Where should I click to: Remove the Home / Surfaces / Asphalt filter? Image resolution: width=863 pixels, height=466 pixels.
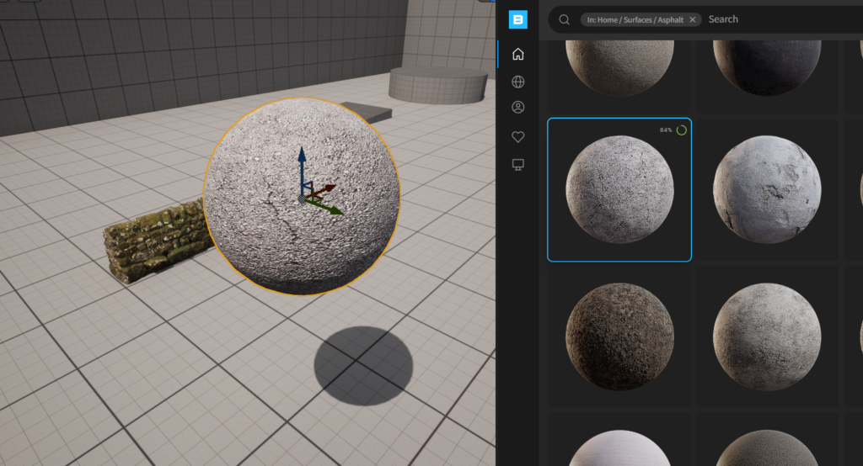point(693,20)
